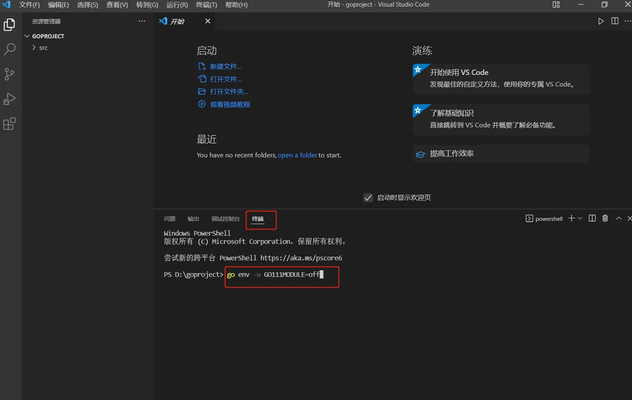Open the 查看(V) menu
Screen dimensions: 632x400
(117, 5)
